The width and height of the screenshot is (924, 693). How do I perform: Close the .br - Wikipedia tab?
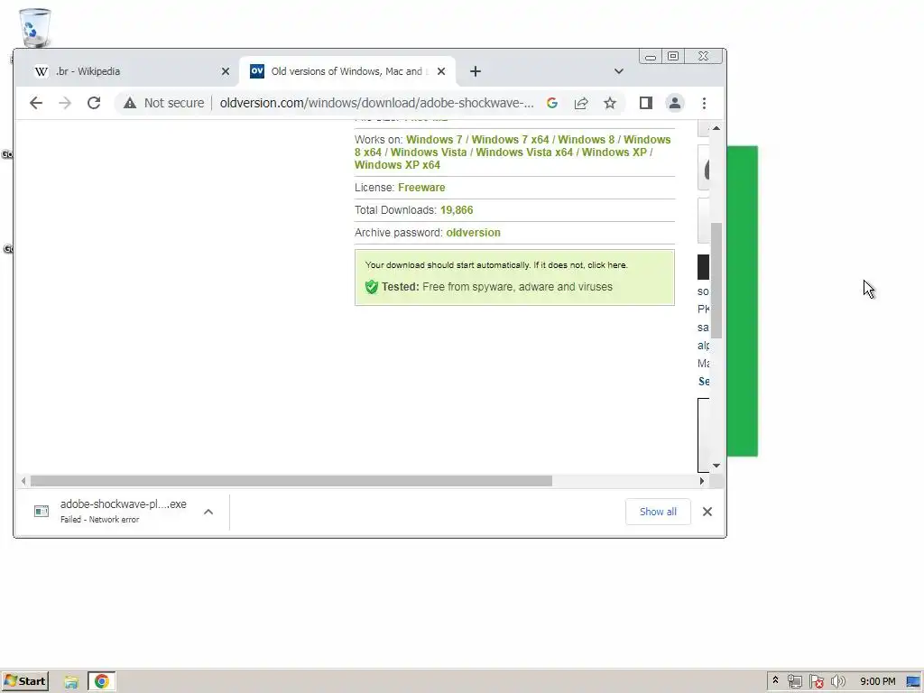point(225,71)
